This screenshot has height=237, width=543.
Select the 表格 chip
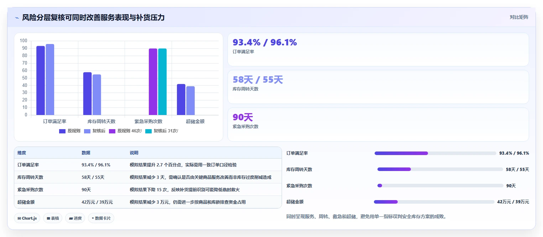(x=53, y=218)
